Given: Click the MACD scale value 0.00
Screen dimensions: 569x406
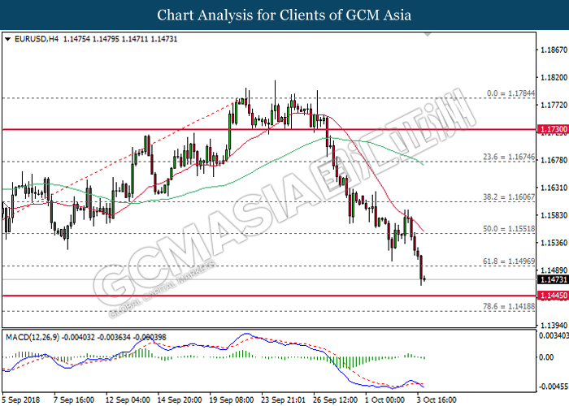Looking at the screenshot, I should coord(546,357).
